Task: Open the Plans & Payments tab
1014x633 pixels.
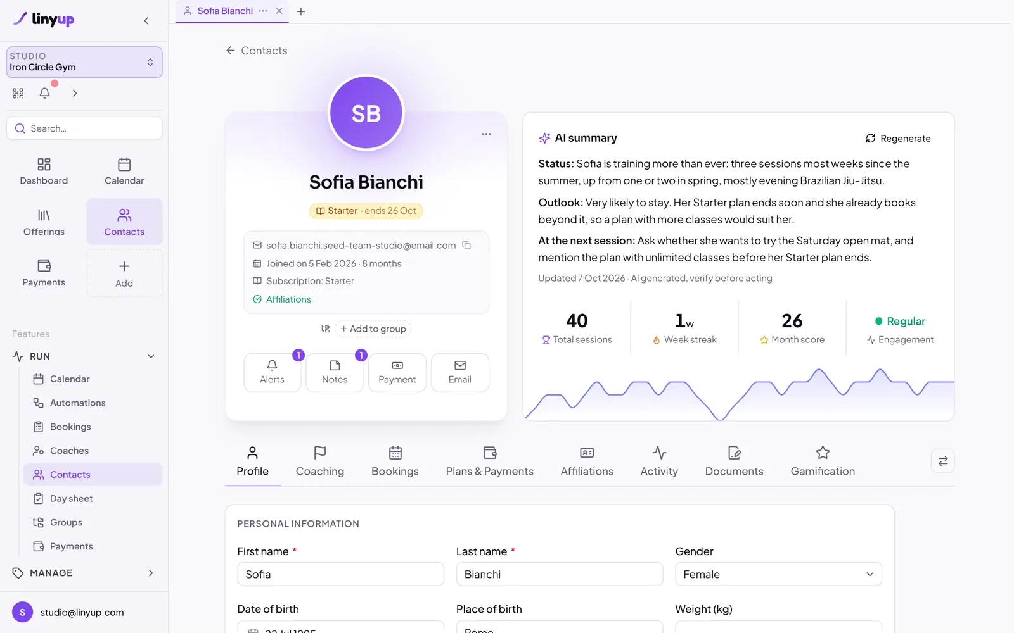Action: pyautogui.click(x=489, y=461)
